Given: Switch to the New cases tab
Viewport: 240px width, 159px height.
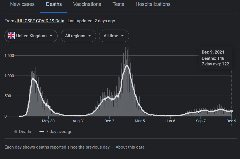Looking at the screenshot, I should (x=22, y=4).
